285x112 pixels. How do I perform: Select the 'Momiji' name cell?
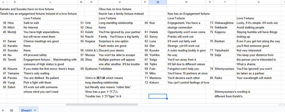[15, 32]
